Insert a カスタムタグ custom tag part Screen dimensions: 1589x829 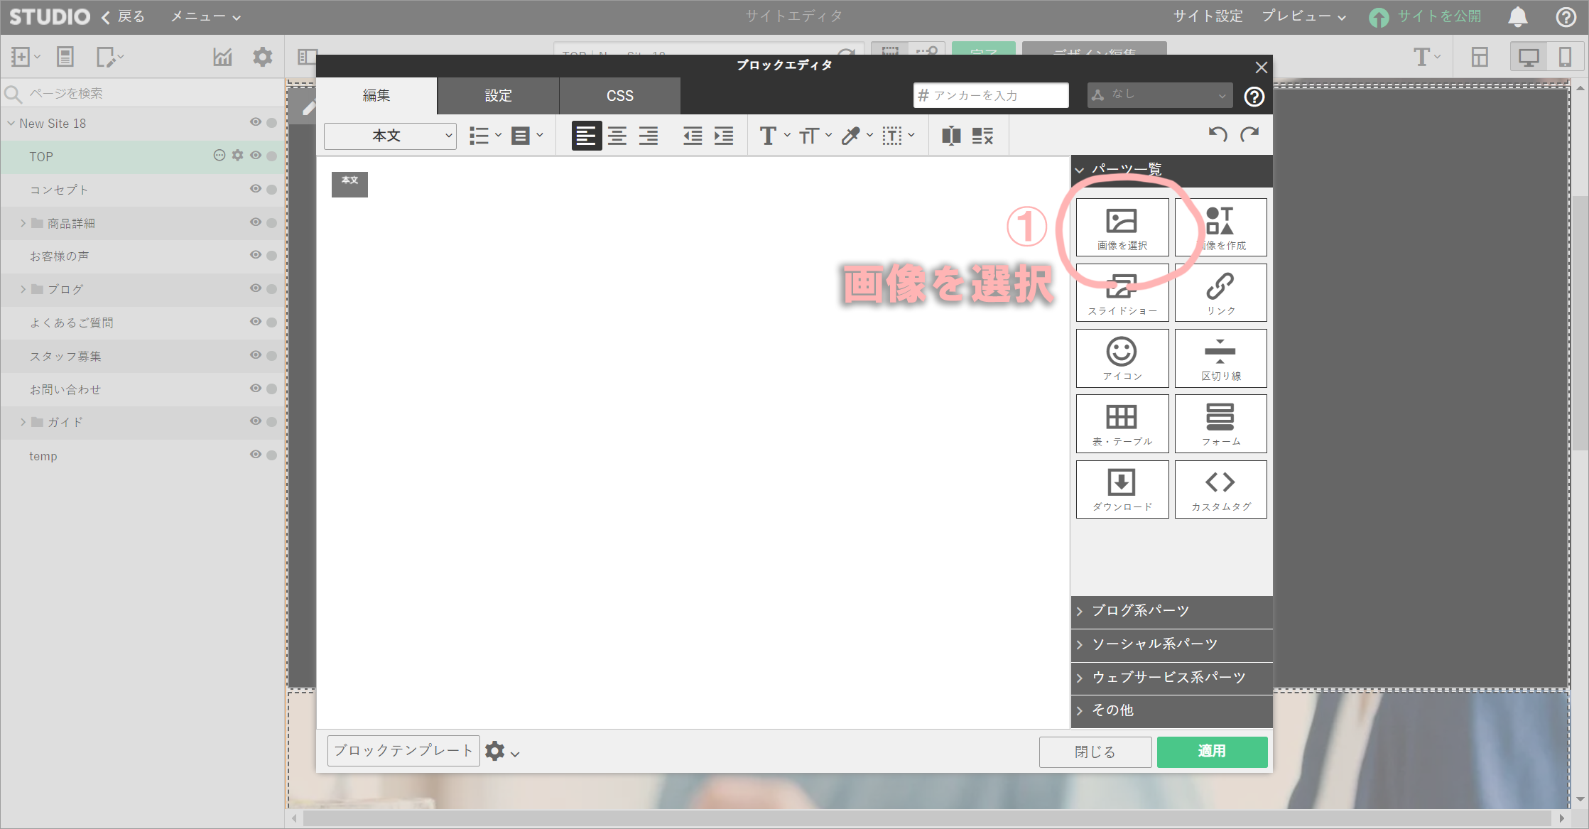(1220, 489)
